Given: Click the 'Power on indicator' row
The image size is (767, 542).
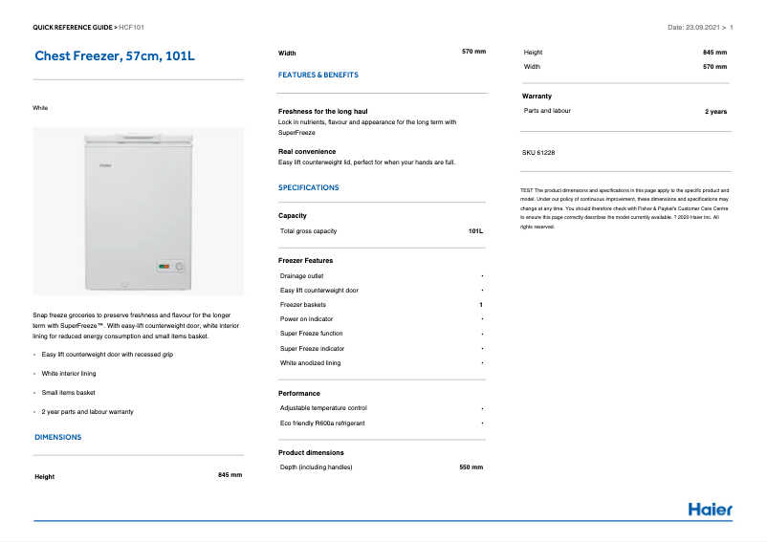Looking at the screenshot, I should click(x=382, y=319).
